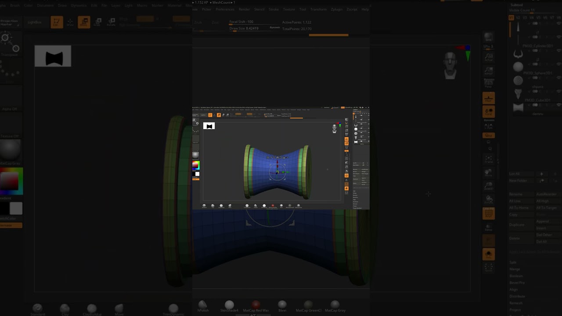Expand the Remesh section
The image size is (562, 316).
tap(515, 303)
